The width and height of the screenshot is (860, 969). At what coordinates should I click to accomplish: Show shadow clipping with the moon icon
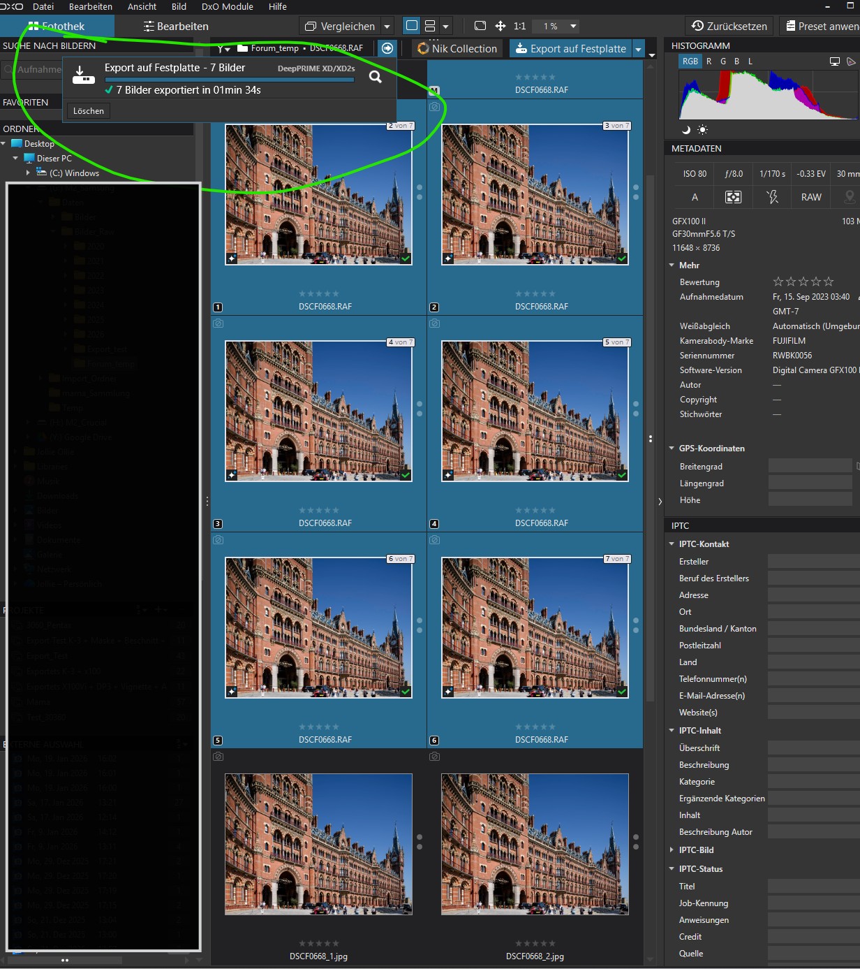pyautogui.click(x=686, y=130)
